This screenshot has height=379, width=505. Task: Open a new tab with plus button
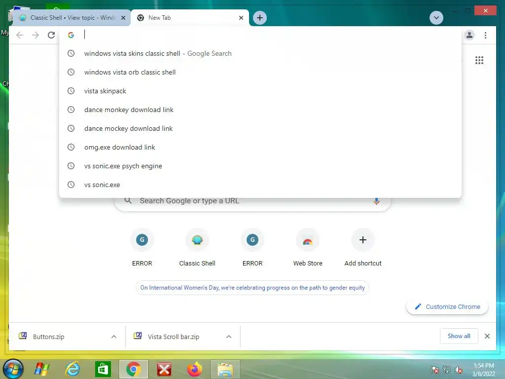[x=260, y=18]
